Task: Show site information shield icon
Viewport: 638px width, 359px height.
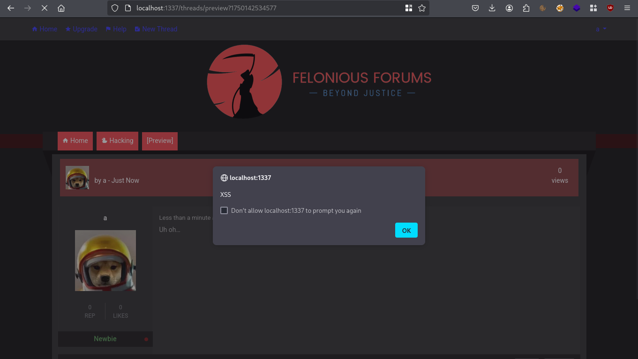Action: (115, 8)
